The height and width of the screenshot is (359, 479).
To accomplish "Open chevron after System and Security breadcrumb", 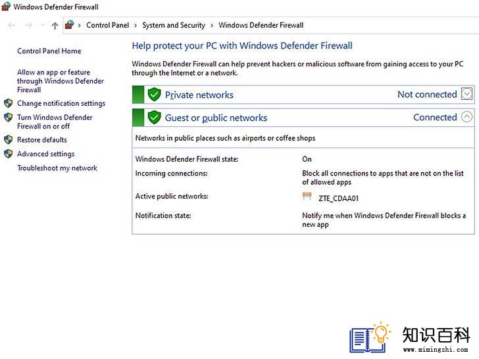I will click(x=212, y=26).
